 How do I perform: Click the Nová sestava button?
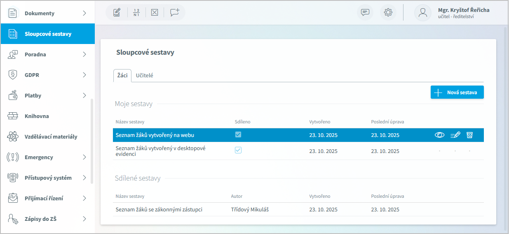point(457,93)
